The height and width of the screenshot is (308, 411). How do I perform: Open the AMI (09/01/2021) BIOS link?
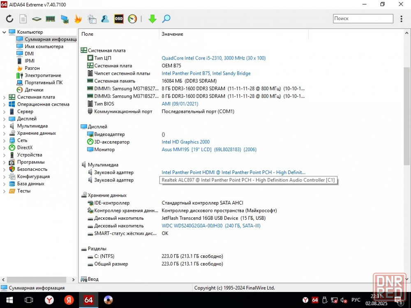(180, 104)
